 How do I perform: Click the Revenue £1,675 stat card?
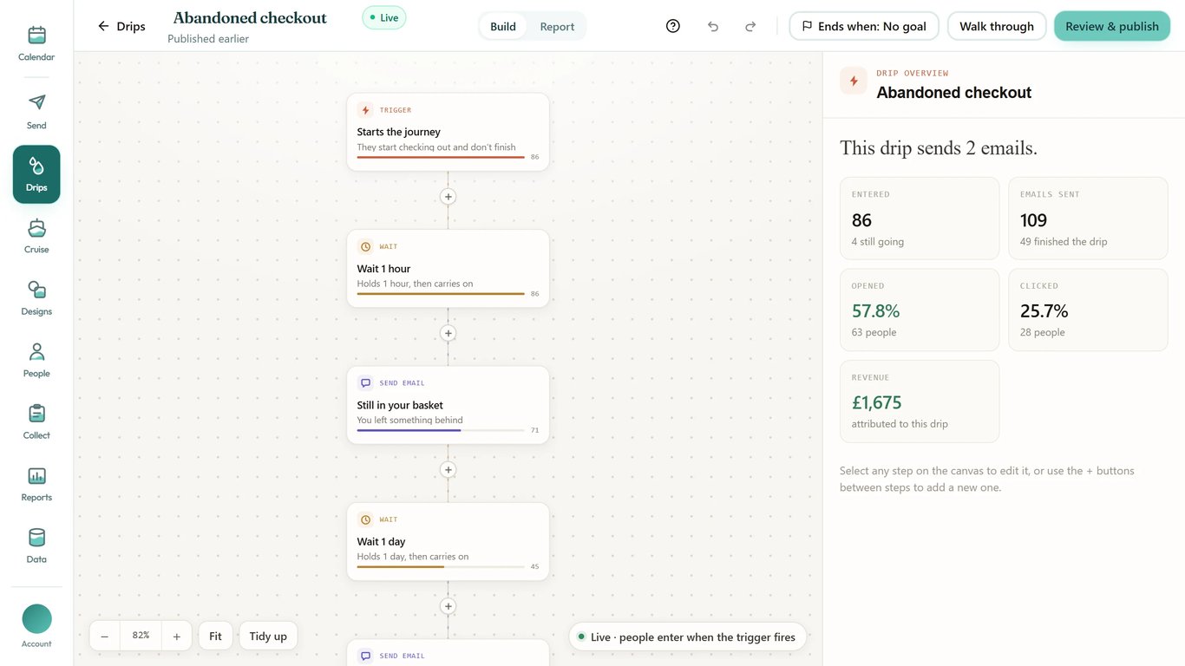(x=920, y=402)
